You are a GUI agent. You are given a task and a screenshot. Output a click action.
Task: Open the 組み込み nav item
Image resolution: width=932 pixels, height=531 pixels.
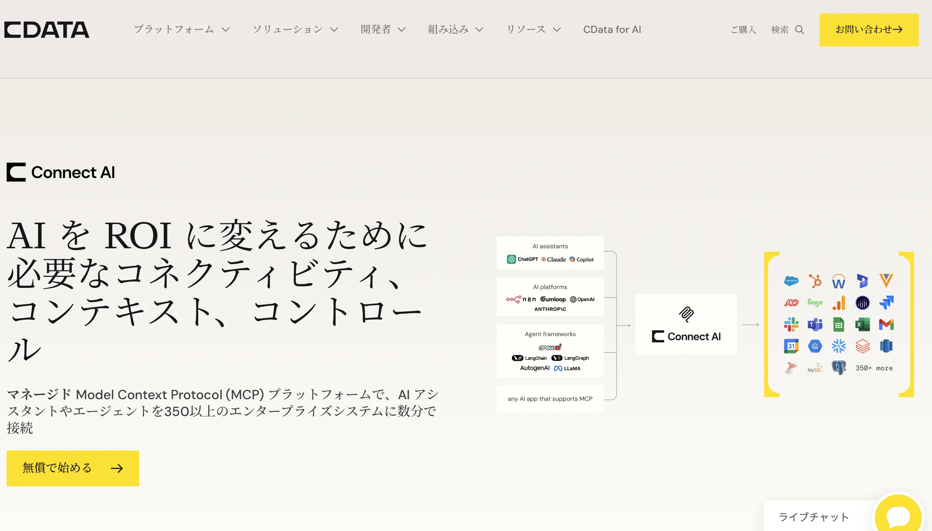coord(448,29)
